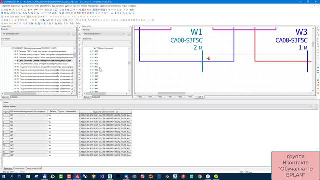The image size is (320, 180).
Task: Click the '1 м' length text under W3
Action: [303, 48]
